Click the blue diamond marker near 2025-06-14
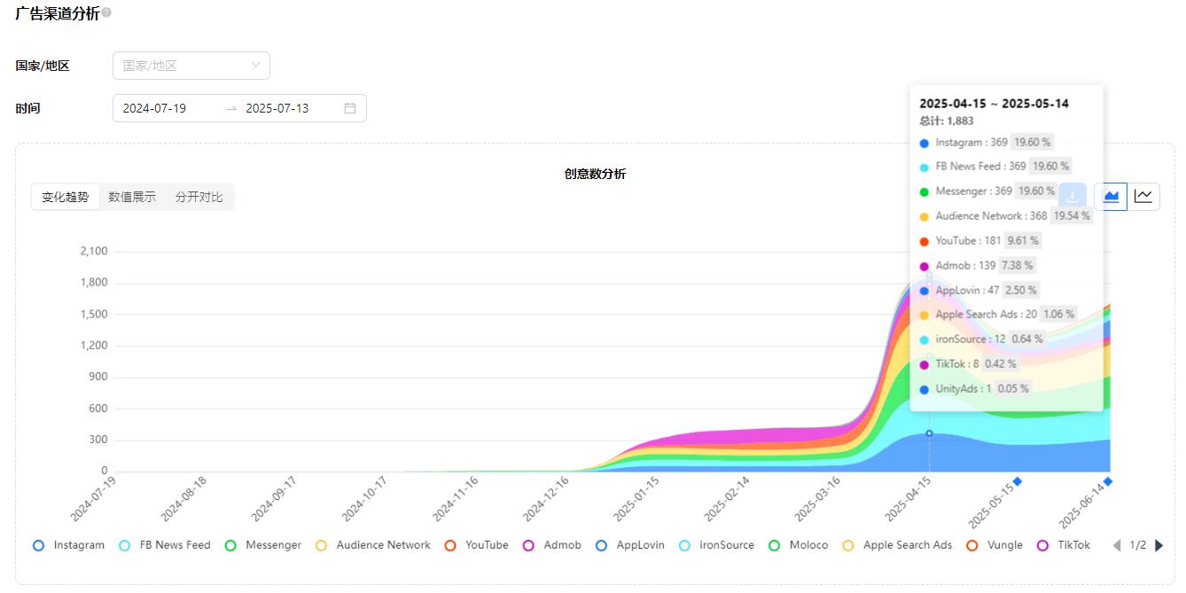The image size is (1186, 593). [x=1108, y=481]
